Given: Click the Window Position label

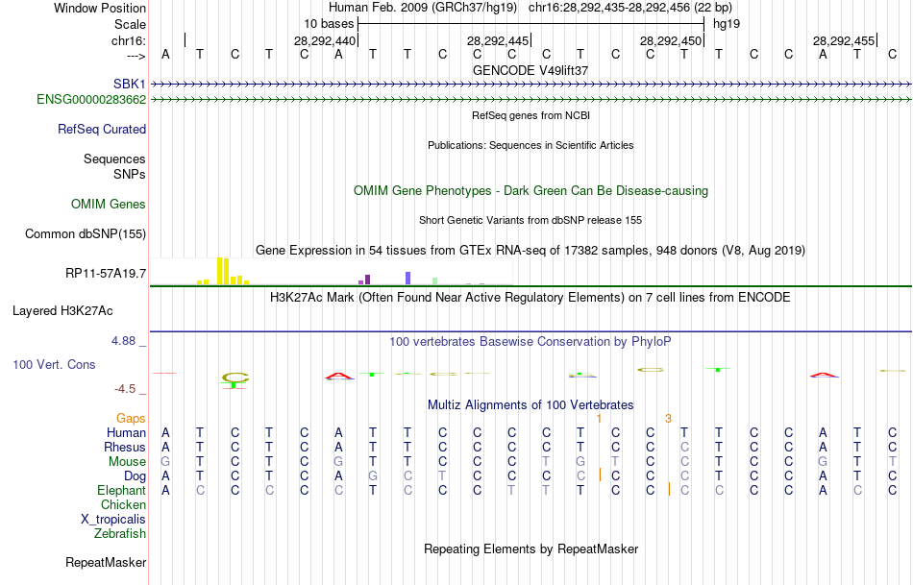Looking at the screenshot, I should coord(100,8).
